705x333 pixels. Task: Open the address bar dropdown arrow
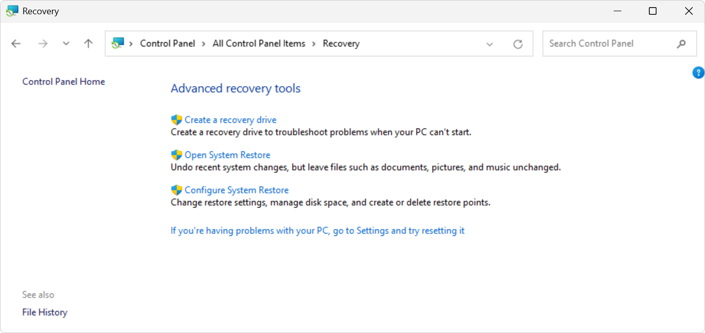[x=490, y=44]
